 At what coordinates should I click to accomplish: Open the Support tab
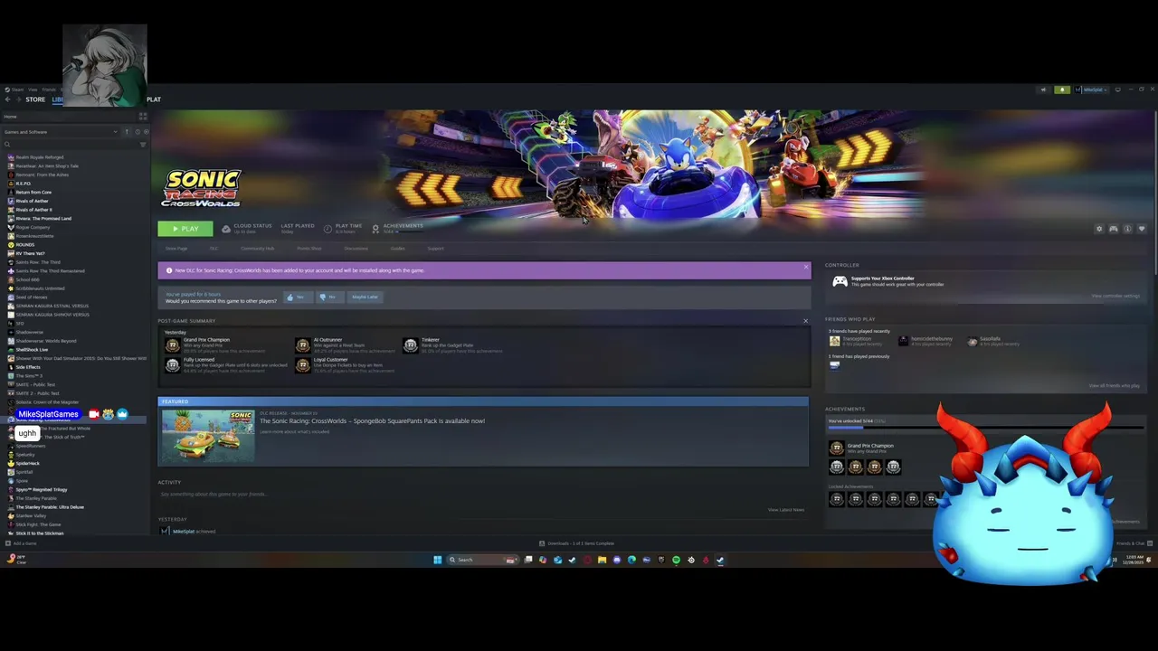pos(436,249)
